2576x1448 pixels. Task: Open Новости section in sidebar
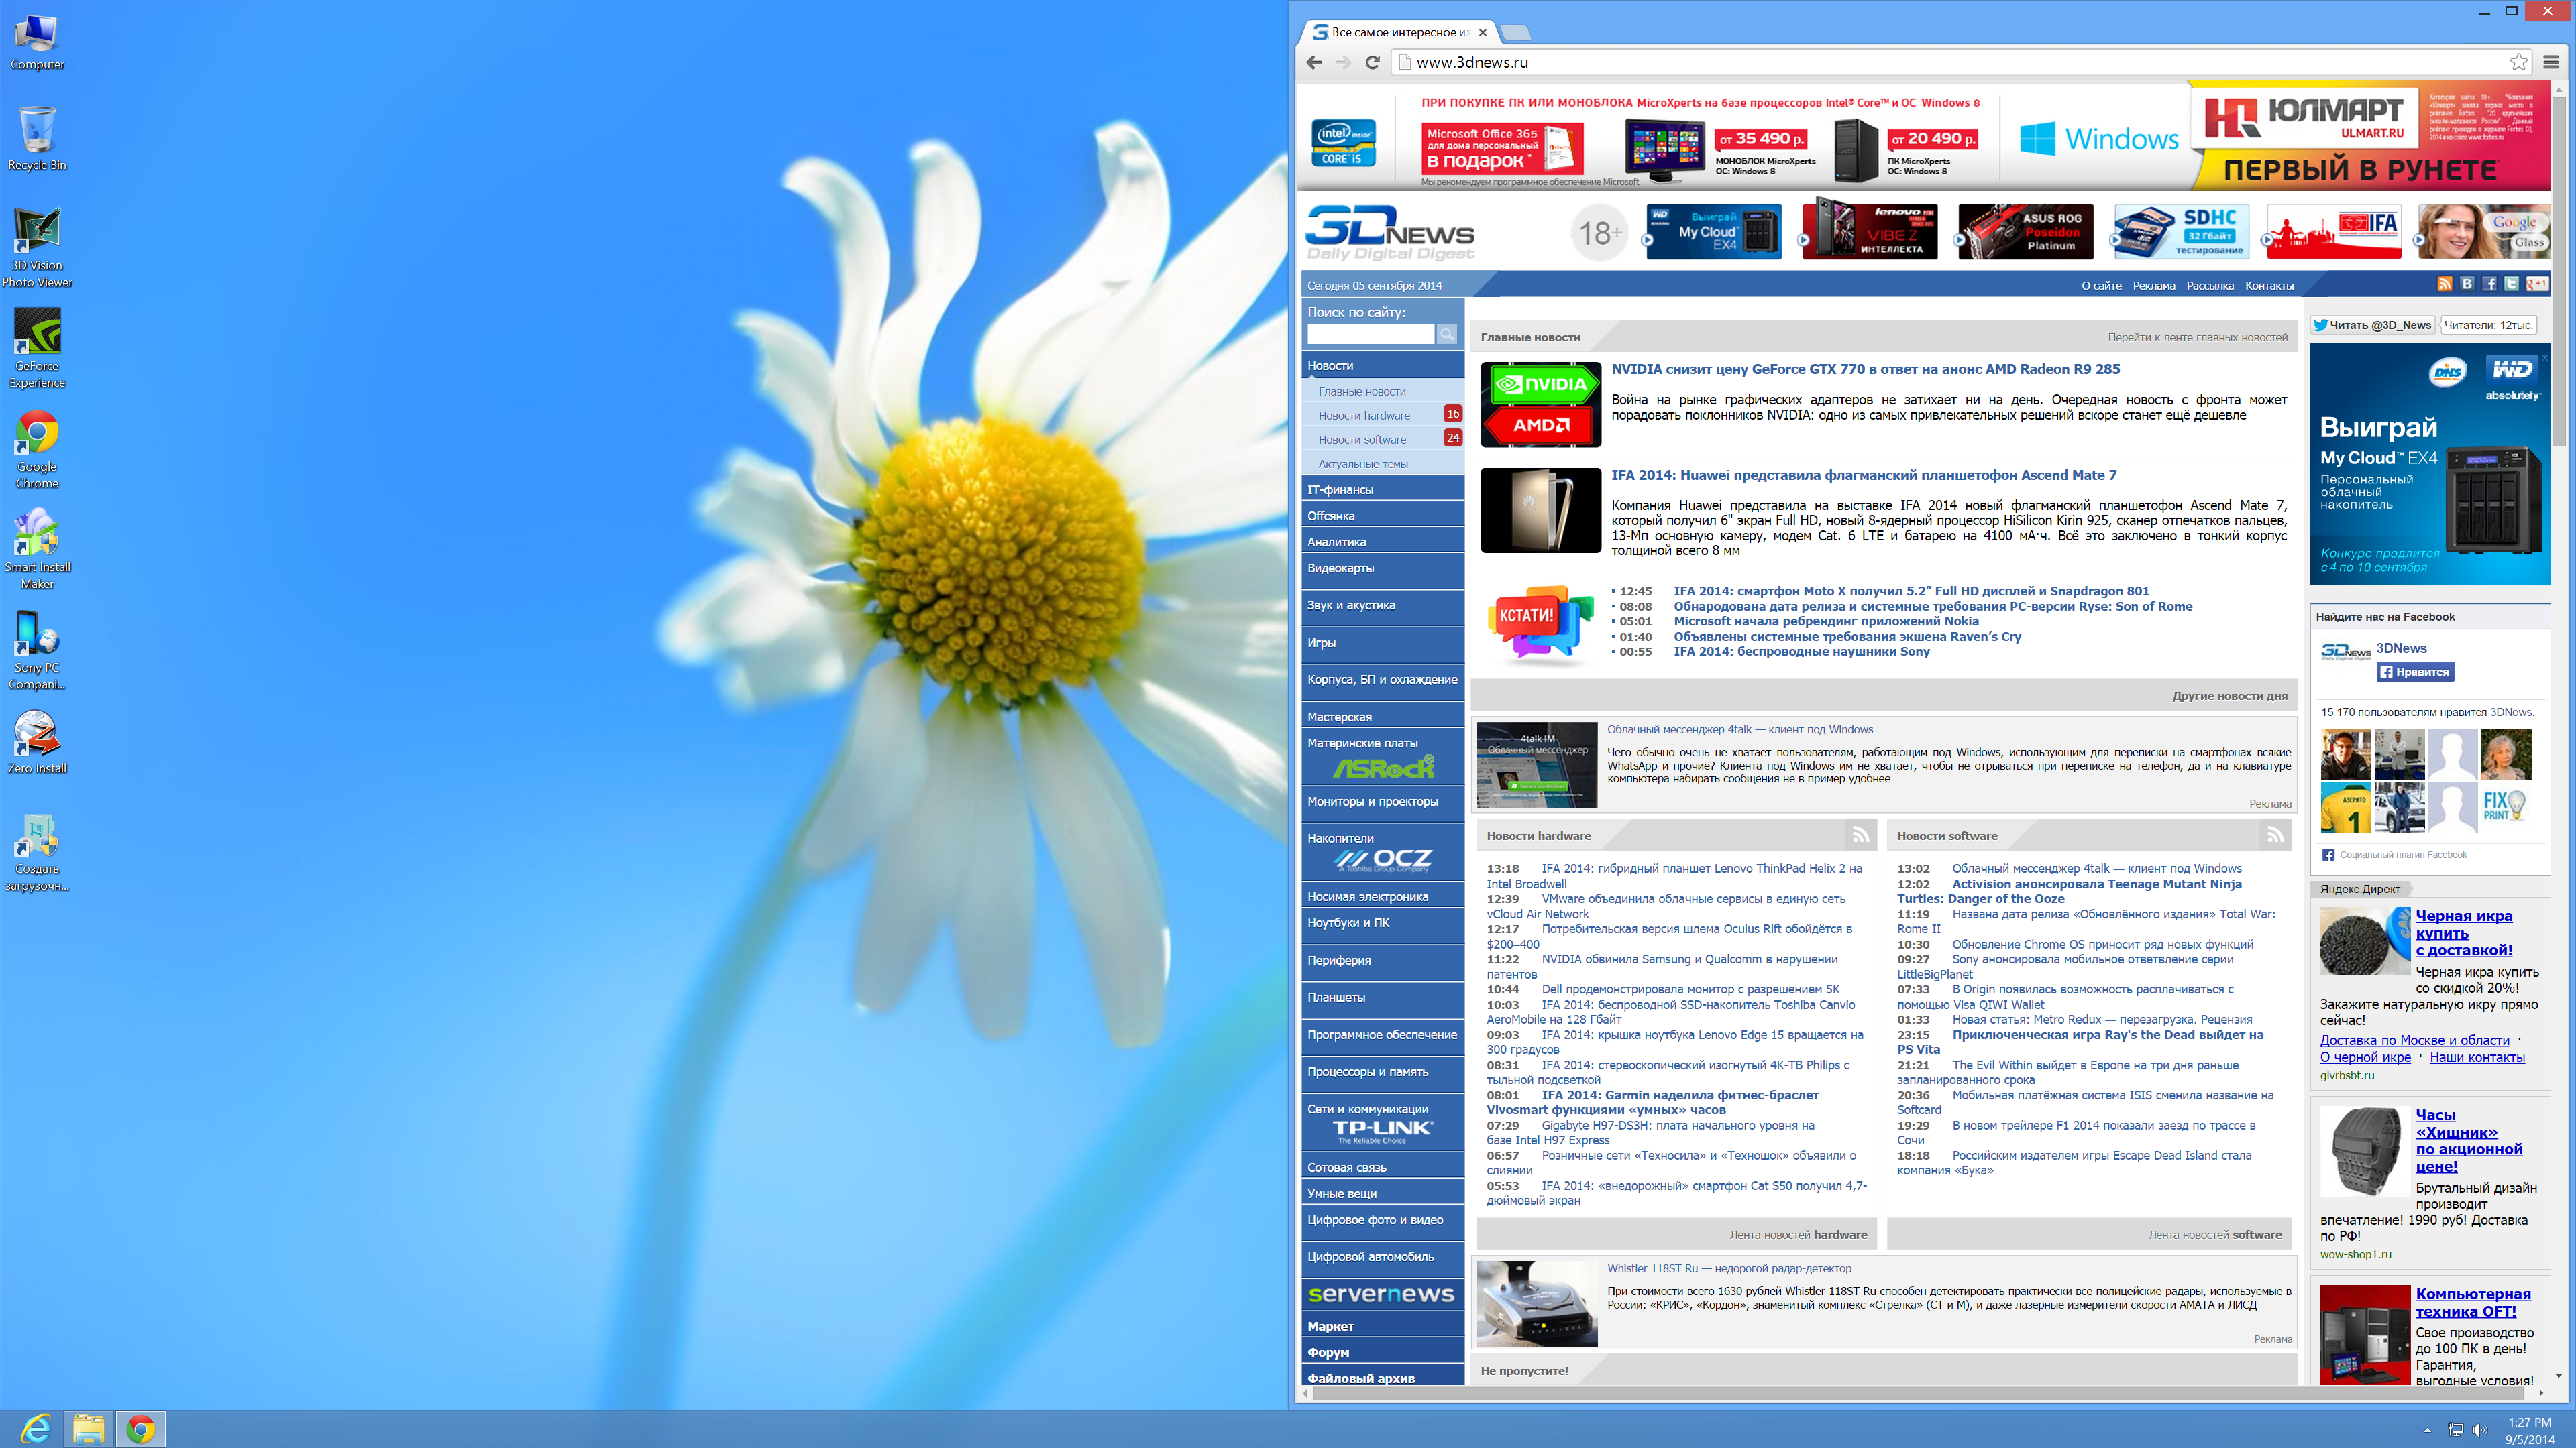click(x=1383, y=366)
